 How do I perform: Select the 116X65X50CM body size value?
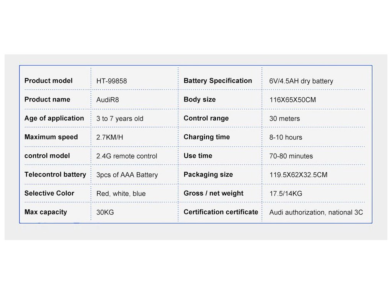[293, 100]
